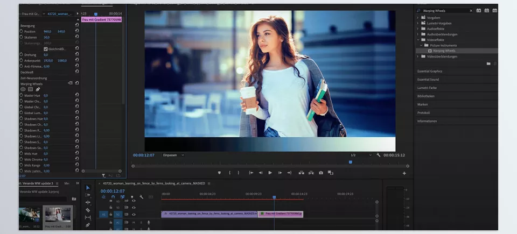Export frame with camera icon
Screen dimensions: 517x234
tap(321, 173)
